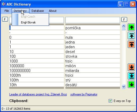This screenshot has width=137, height=112.
Task: Click the Clipboard label
Action: tap(19, 101)
